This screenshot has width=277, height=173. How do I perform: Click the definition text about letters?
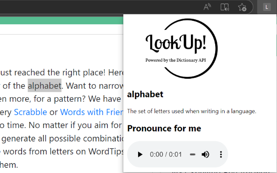(x=192, y=111)
